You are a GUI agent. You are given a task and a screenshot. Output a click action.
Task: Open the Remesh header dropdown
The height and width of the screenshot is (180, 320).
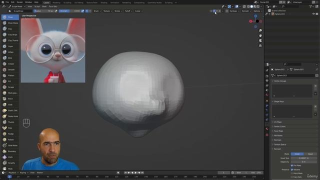(x=246, y=11)
